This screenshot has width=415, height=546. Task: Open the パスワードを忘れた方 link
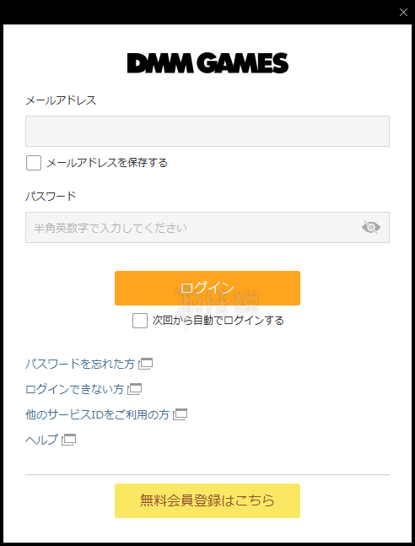(80, 365)
